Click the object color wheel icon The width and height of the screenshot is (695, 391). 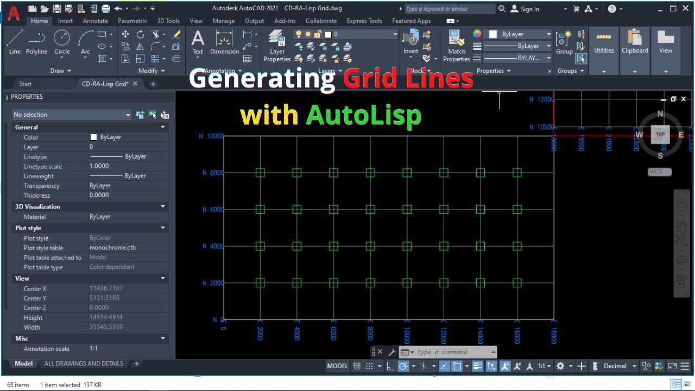pos(477,34)
